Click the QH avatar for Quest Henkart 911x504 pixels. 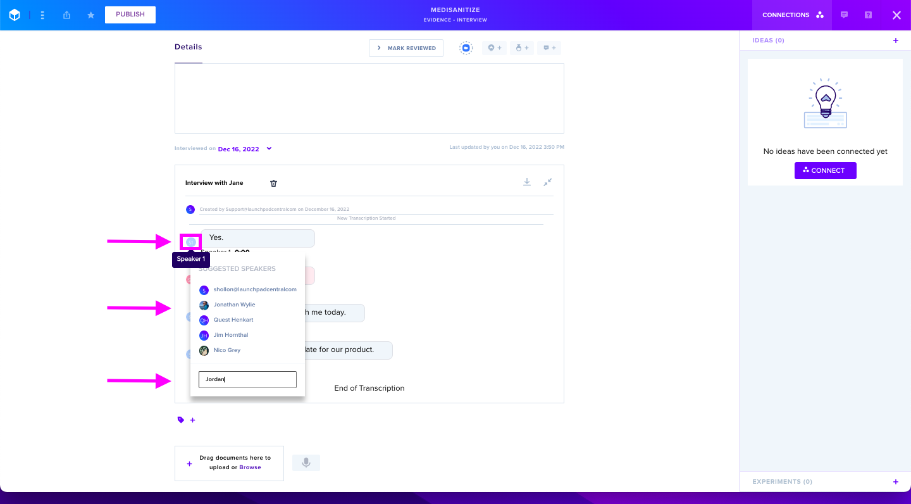204,320
